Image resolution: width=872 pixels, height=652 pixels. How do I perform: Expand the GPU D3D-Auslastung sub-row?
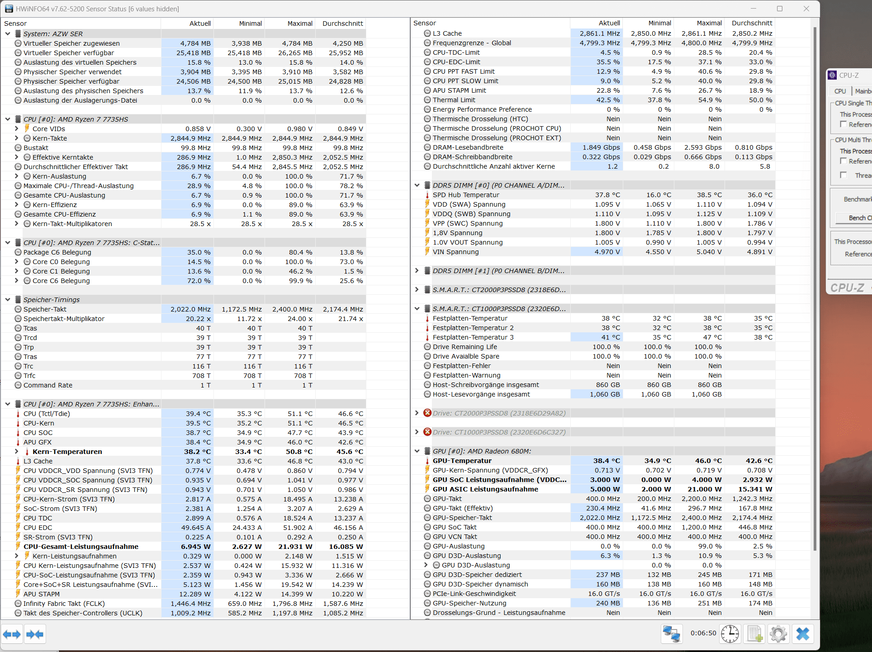(426, 565)
